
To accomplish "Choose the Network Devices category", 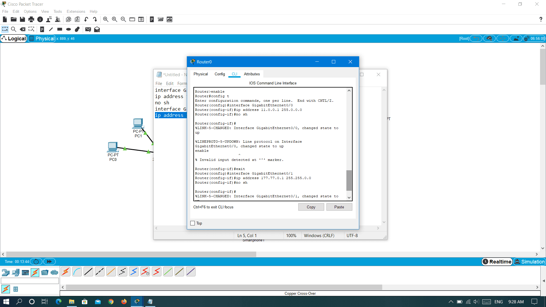I will pos(6,273).
